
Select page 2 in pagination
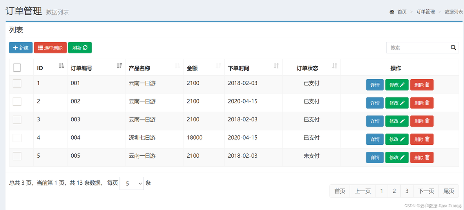(394, 191)
